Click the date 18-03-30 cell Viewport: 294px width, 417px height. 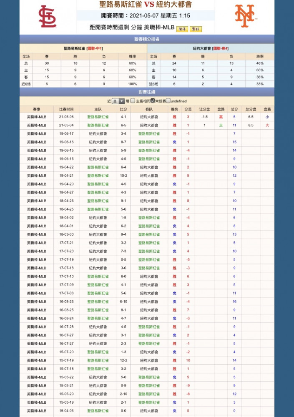pyautogui.click(x=67, y=234)
